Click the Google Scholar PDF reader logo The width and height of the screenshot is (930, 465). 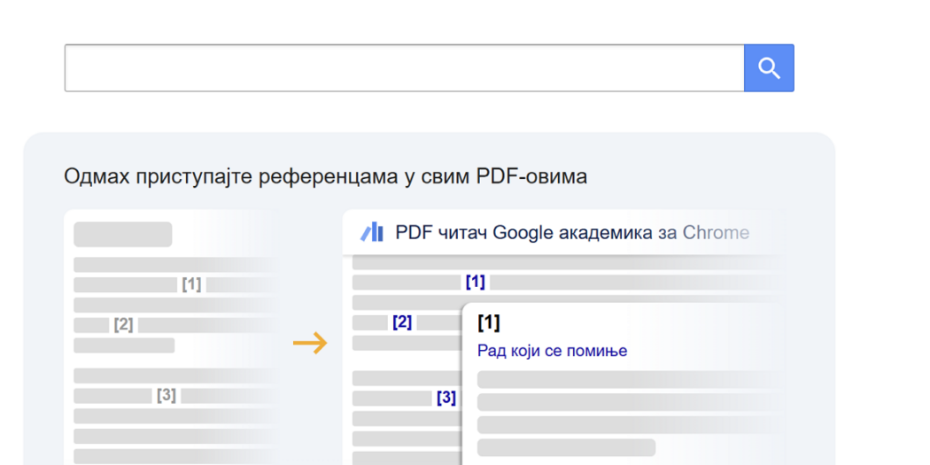pos(372,233)
